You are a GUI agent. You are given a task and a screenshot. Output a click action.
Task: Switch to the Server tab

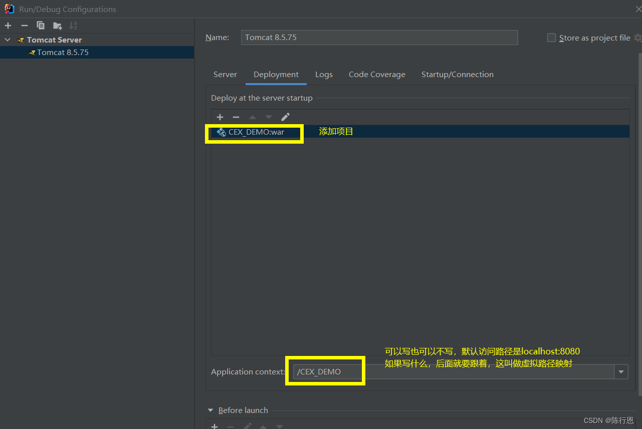coord(225,74)
